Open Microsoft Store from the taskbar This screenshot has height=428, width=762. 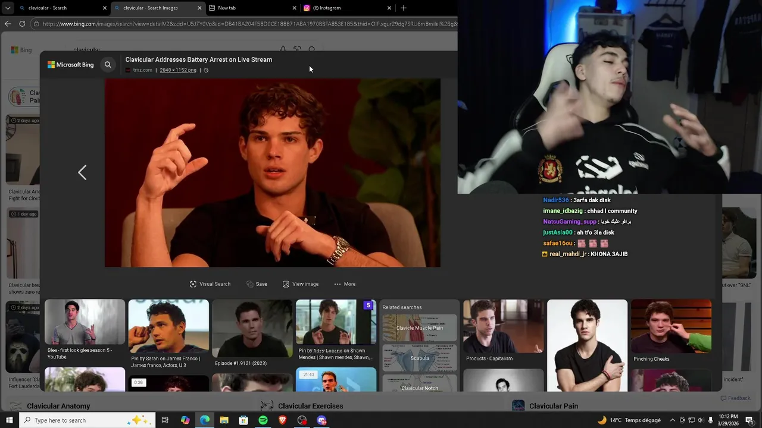click(x=243, y=420)
